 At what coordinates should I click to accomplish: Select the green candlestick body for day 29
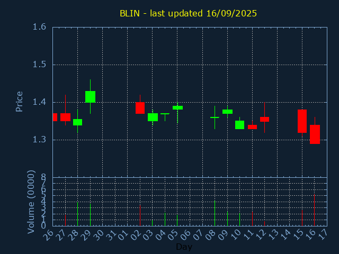coord(90,97)
